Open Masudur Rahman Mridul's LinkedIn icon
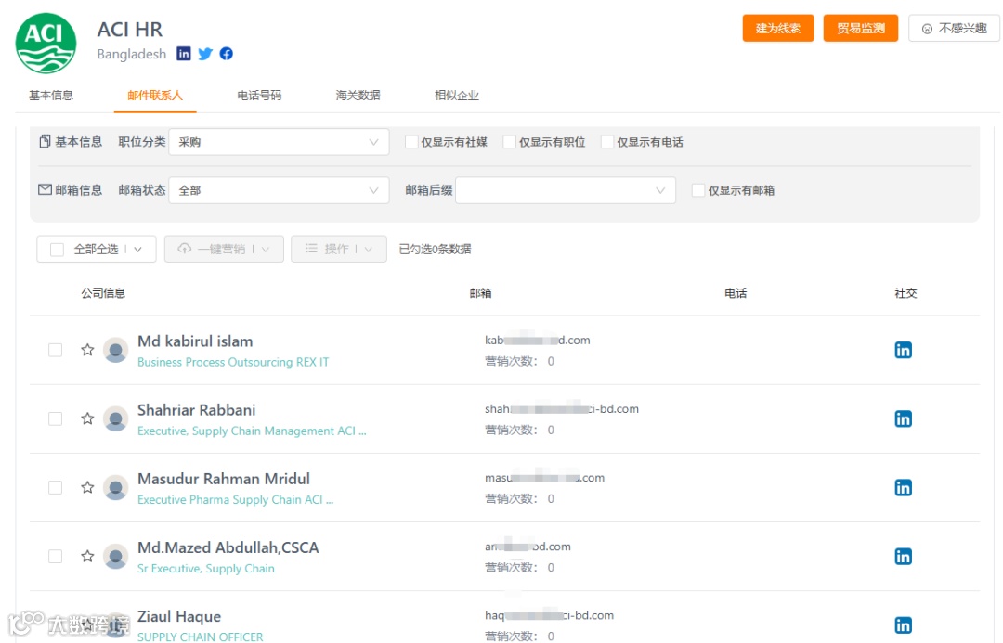1003x643 pixels. 904,488
